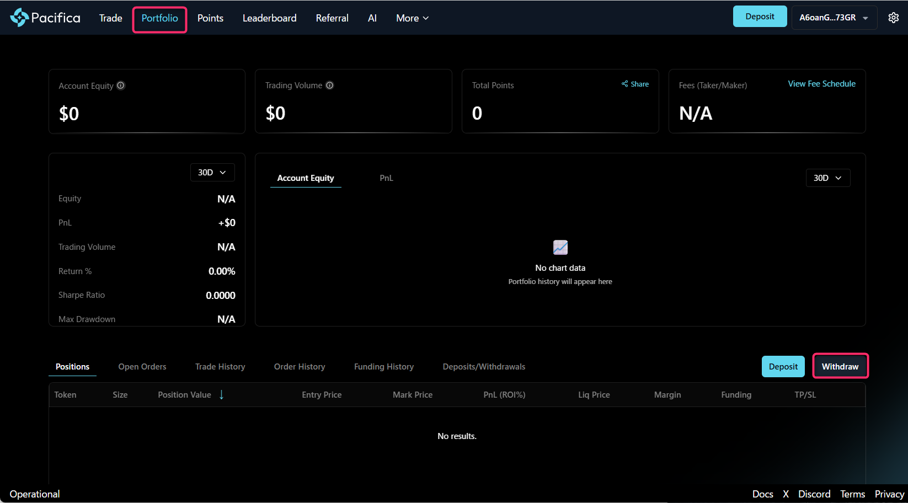This screenshot has height=503, width=908.
Task: Open the wallet A6oanG...73GR dropdown
Action: [x=834, y=18]
